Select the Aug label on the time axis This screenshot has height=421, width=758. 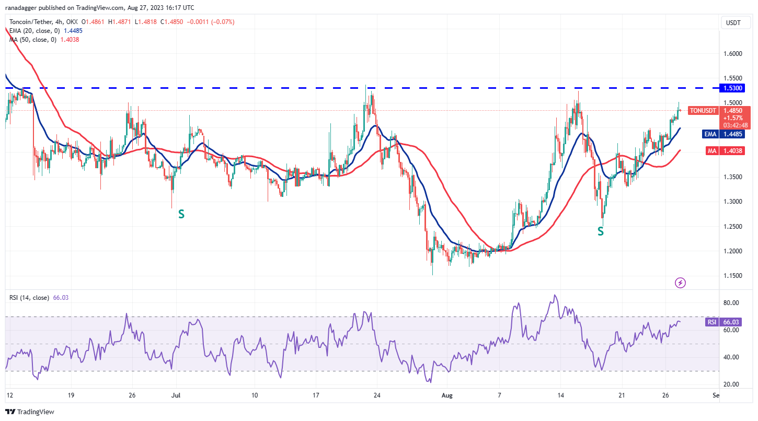tap(447, 395)
